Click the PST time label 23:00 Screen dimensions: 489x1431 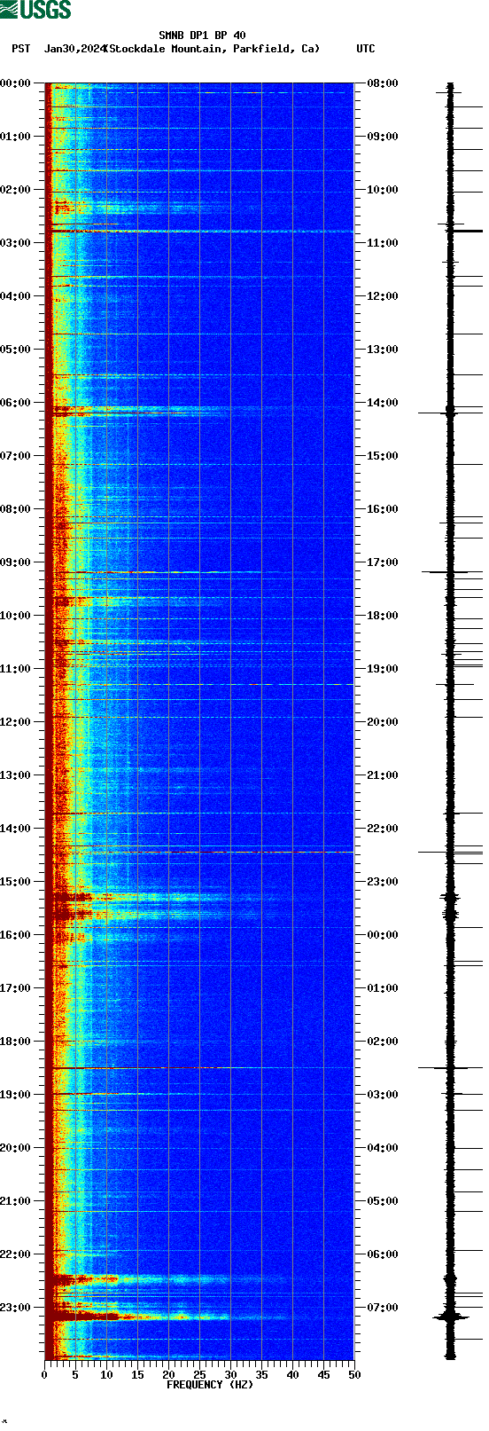(15, 1308)
